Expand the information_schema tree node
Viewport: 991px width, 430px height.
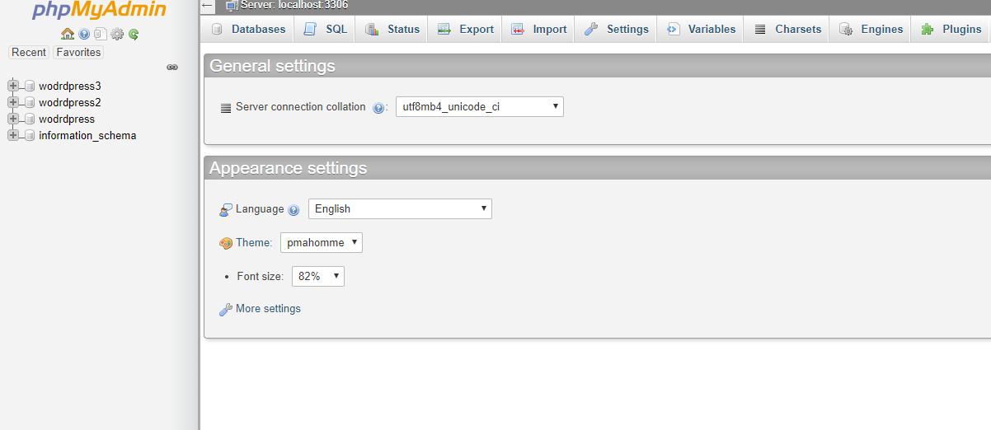(x=12, y=135)
